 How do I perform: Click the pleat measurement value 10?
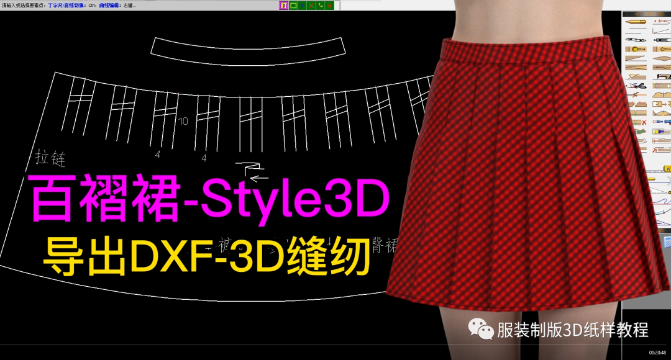click(x=183, y=122)
